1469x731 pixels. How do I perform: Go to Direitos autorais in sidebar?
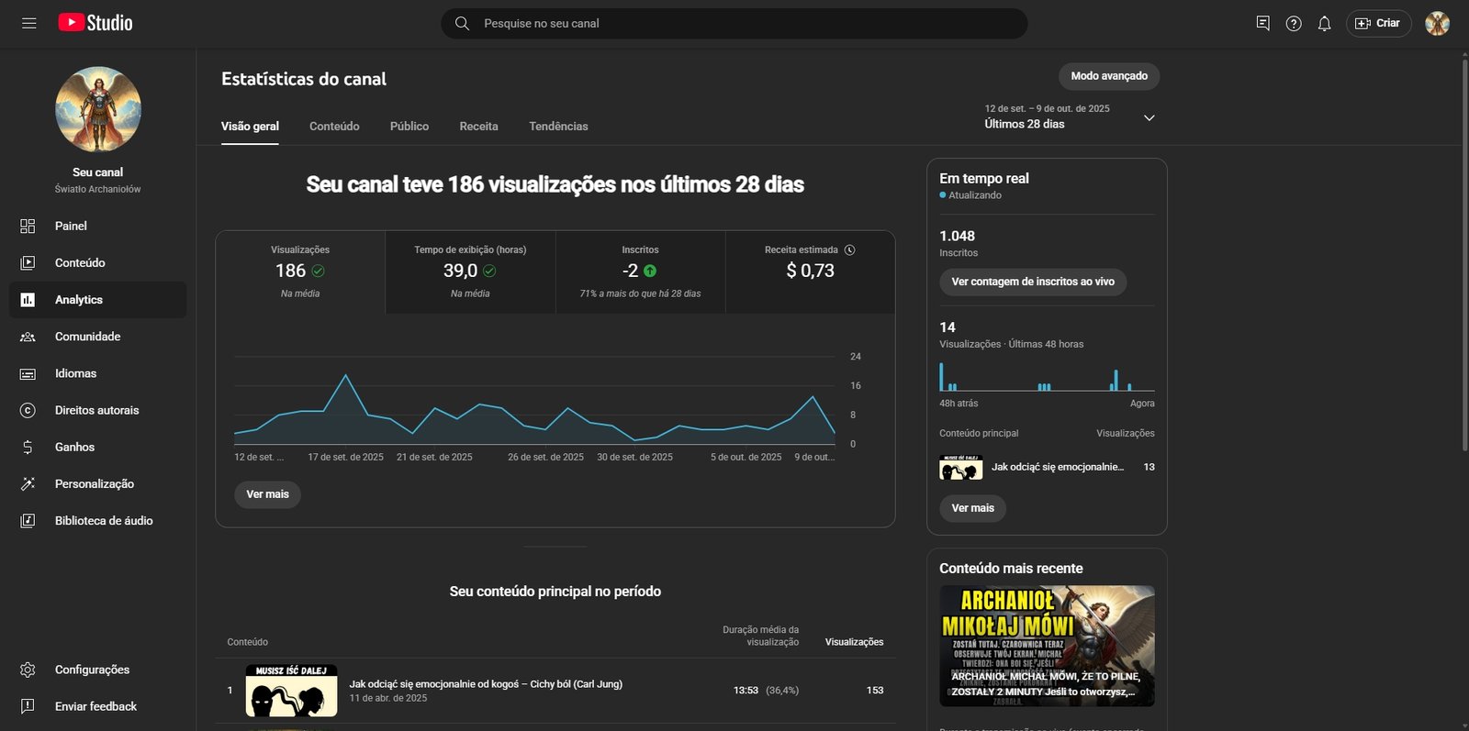(x=96, y=410)
